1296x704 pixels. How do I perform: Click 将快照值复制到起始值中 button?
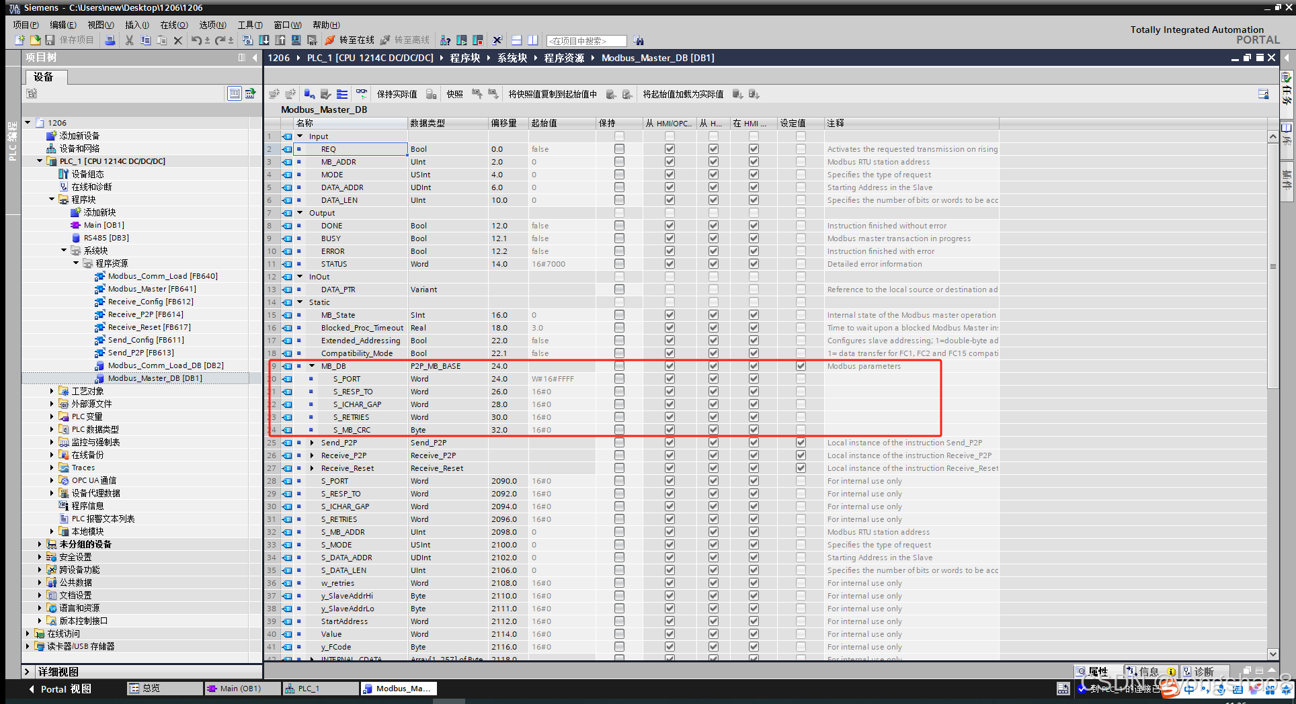pos(553,94)
